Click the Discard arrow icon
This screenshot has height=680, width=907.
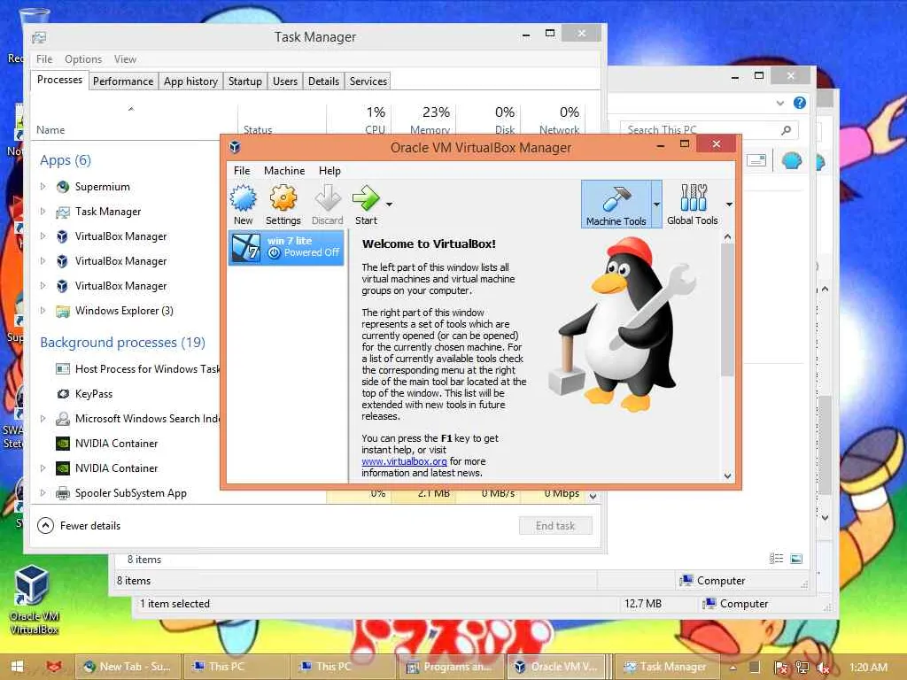(328, 198)
